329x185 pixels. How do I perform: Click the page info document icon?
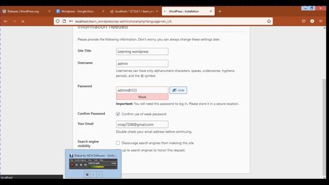pyautogui.click(x=64, y=21)
